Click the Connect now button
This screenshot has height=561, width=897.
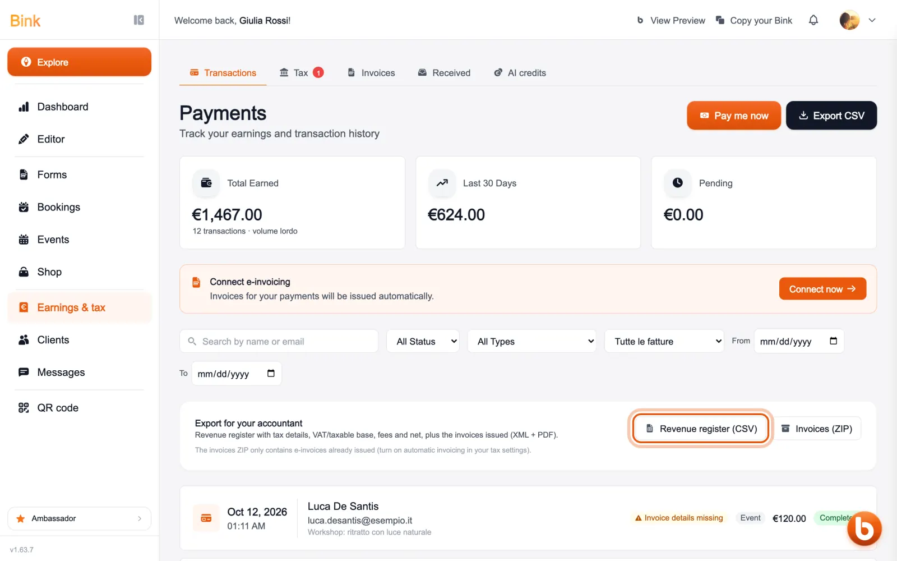point(822,289)
